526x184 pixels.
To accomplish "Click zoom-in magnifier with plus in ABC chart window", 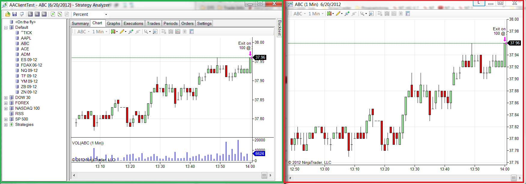I will pos(347,13).
